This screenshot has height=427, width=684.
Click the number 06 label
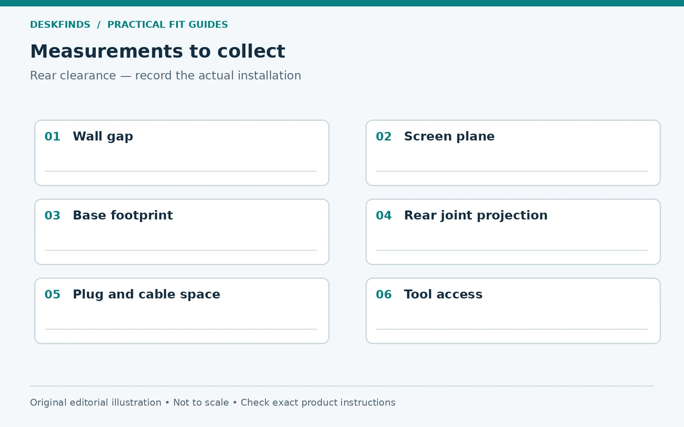[x=384, y=295]
